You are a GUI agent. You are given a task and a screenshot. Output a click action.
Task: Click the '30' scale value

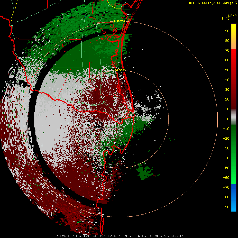[x=227, y=90]
